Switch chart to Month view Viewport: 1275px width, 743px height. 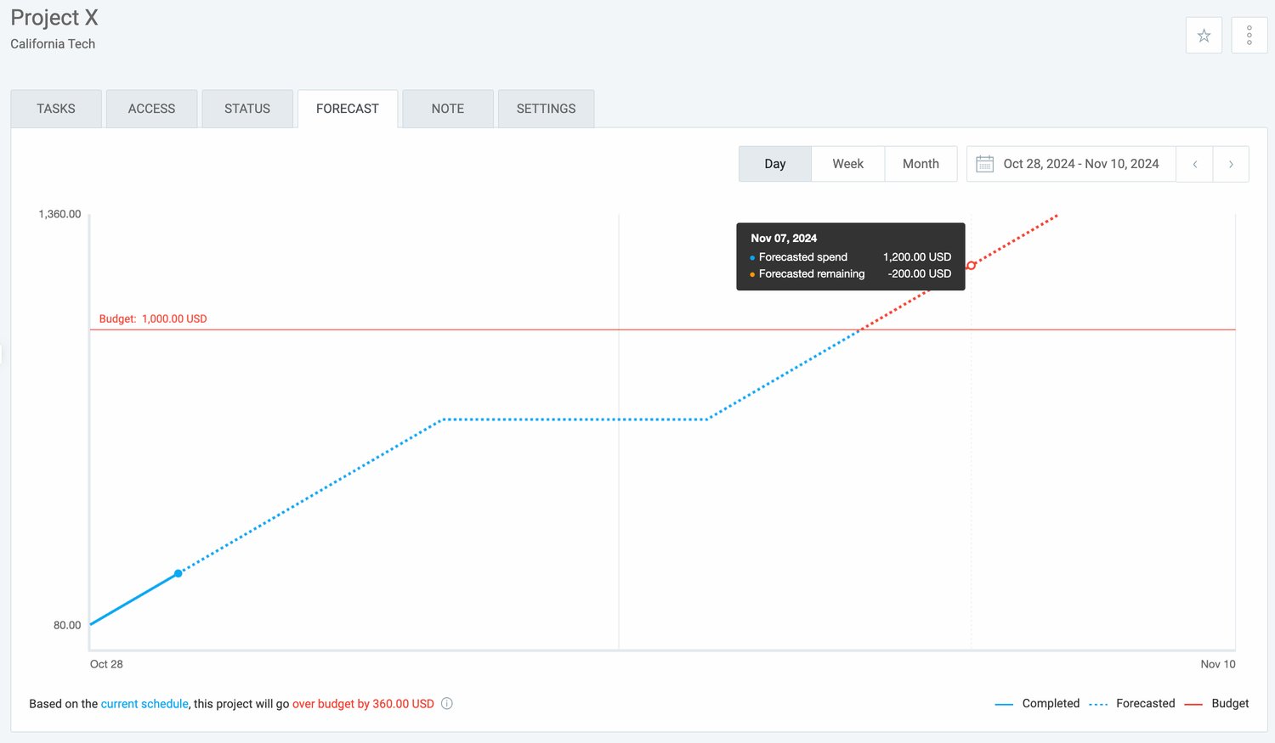click(x=921, y=164)
